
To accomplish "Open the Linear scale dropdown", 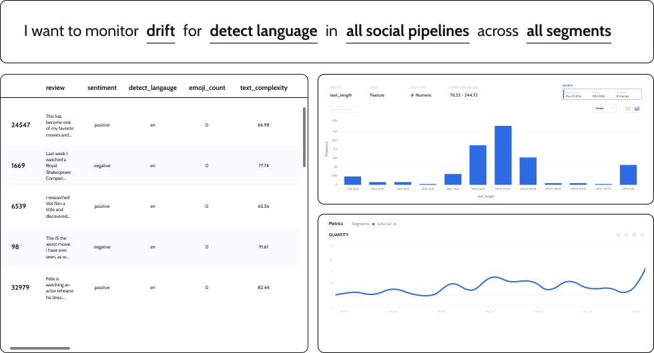I will (605, 109).
